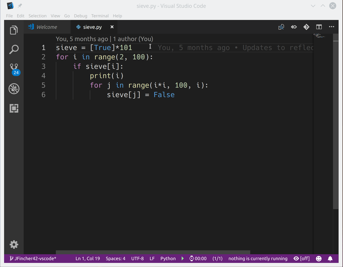The height and width of the screenshot is (267, 343).
Task: Open the Git compare icon in the editor toolbar
Action: 306,27
